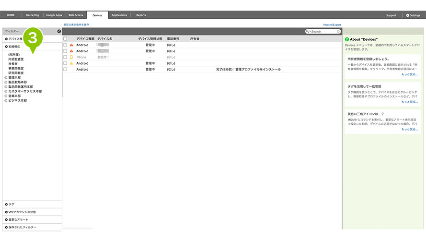The image size is (426, 240).
Task: Click もっと見る under タグを活用して一括管理
Action: 410,102
